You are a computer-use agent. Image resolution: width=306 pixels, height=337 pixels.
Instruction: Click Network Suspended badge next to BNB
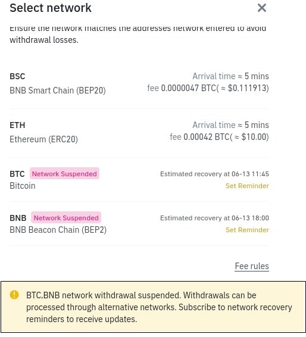(66, 218)
